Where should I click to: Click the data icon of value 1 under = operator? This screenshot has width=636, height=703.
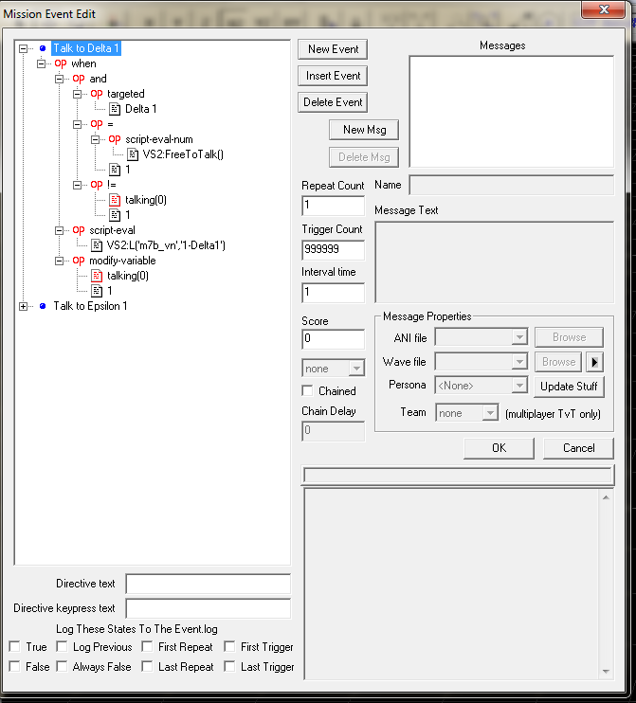click(115, 170)
